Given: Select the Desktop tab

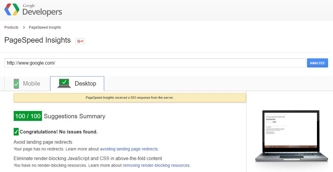Looking at the screenshot, I should (x=77, y=84).
